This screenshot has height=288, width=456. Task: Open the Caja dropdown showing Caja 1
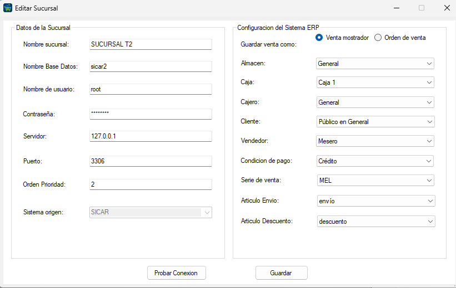point(375,83)
